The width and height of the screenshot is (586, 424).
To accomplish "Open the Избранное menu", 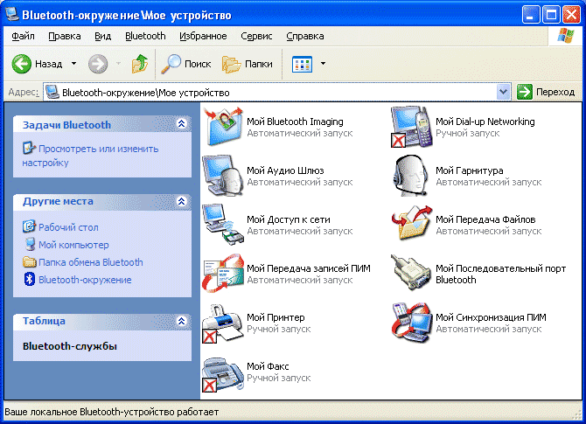I will coord(203,36).
